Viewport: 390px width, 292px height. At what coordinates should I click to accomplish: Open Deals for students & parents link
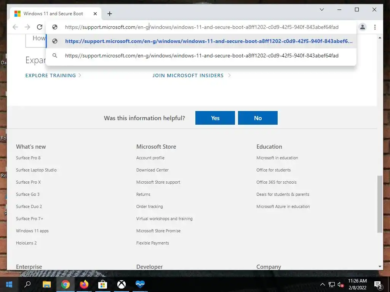point(283,194)
